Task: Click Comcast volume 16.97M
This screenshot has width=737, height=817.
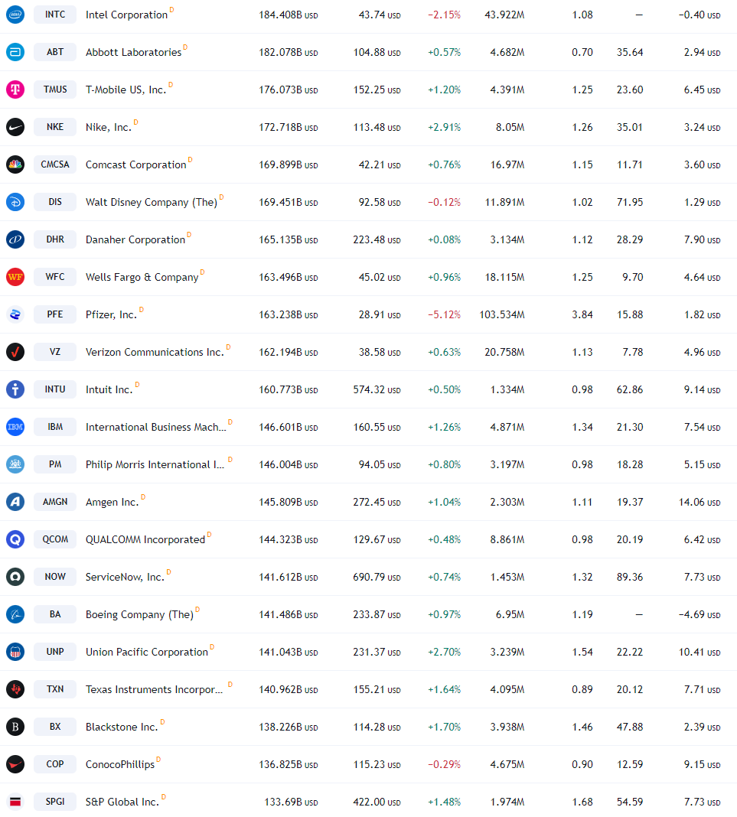Action: click(x=507, y=164)
